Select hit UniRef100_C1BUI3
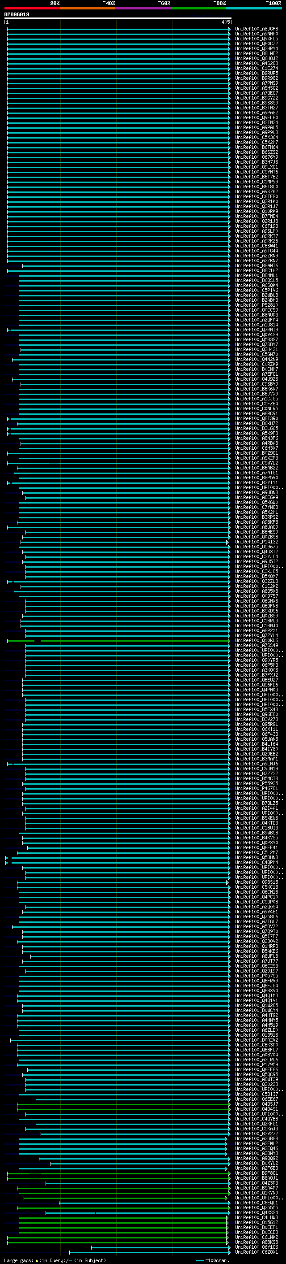 point(257,828)
